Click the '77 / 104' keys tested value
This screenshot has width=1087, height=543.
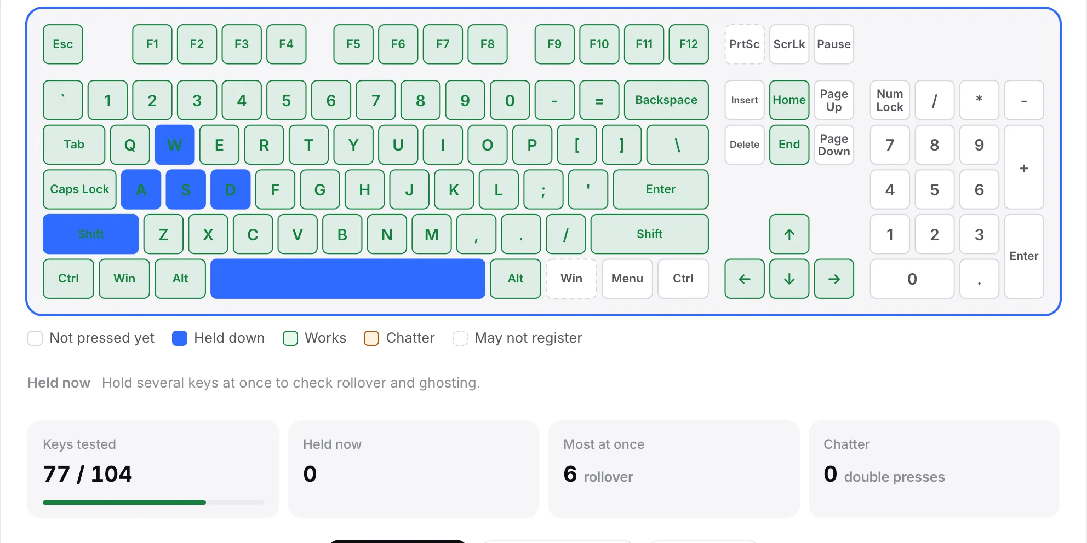(88, 474)
